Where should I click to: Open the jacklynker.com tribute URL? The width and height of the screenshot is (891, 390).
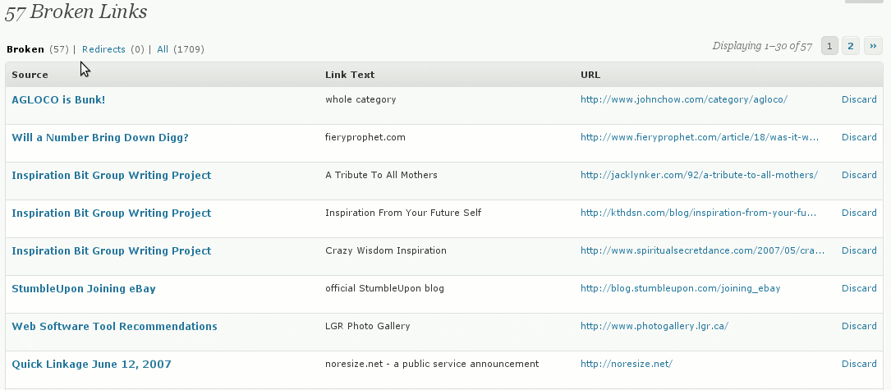coord(699,175)
